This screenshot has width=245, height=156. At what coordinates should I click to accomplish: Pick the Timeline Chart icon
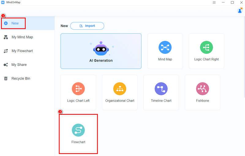coord(161,89)
